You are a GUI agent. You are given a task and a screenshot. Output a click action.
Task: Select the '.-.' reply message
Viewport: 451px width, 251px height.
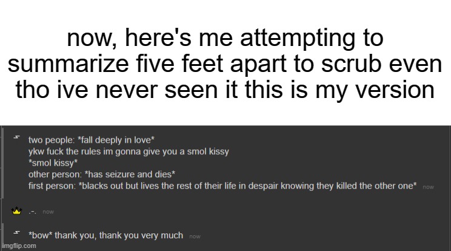pyautogui.click(x=32, y=212)
